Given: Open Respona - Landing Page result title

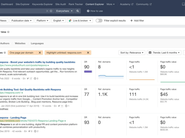Looking at the screenshot, I should 13,117.
